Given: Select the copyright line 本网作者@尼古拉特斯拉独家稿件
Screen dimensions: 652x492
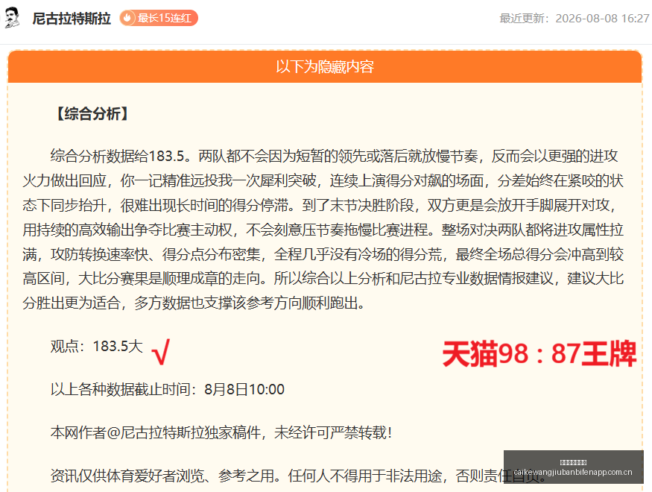Looking at the screenshot, I should 221,432.
